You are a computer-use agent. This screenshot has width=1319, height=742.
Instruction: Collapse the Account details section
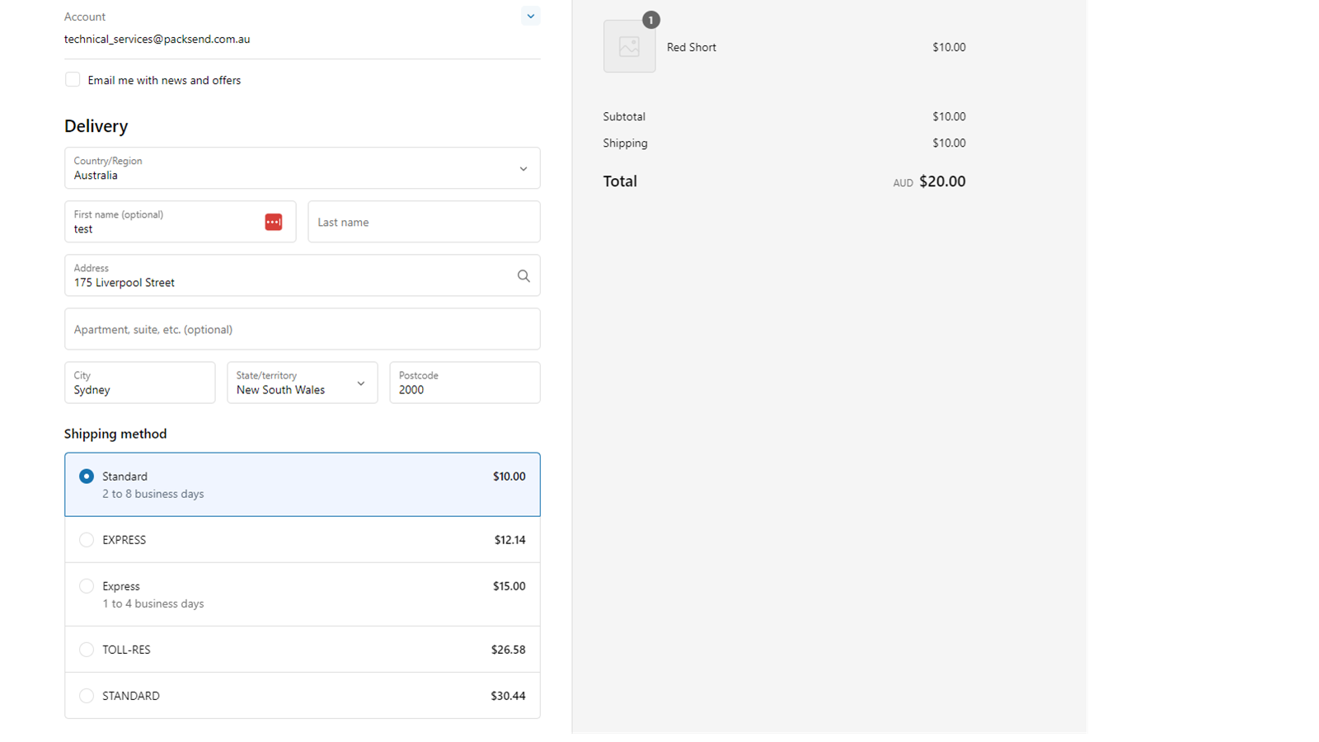(x=530, y=16)
